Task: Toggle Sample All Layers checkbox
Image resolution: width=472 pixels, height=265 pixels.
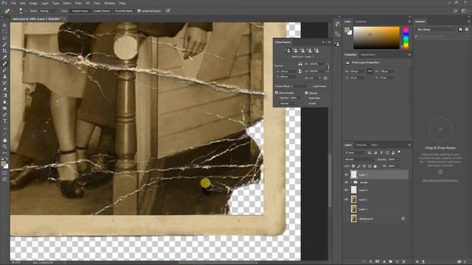Action: click(x=139, y=11)
